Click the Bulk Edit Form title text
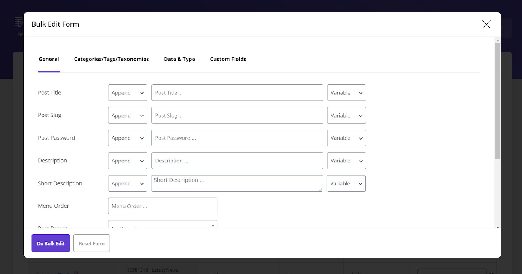Screen dimensions: 522x274 coord(55,24)
